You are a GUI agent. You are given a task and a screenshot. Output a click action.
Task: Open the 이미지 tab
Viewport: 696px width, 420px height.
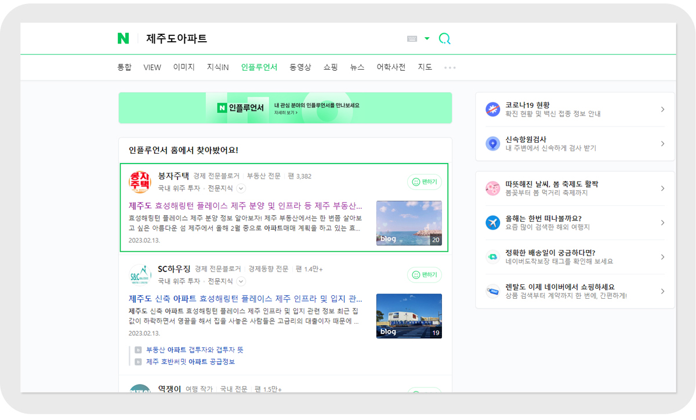184,67
